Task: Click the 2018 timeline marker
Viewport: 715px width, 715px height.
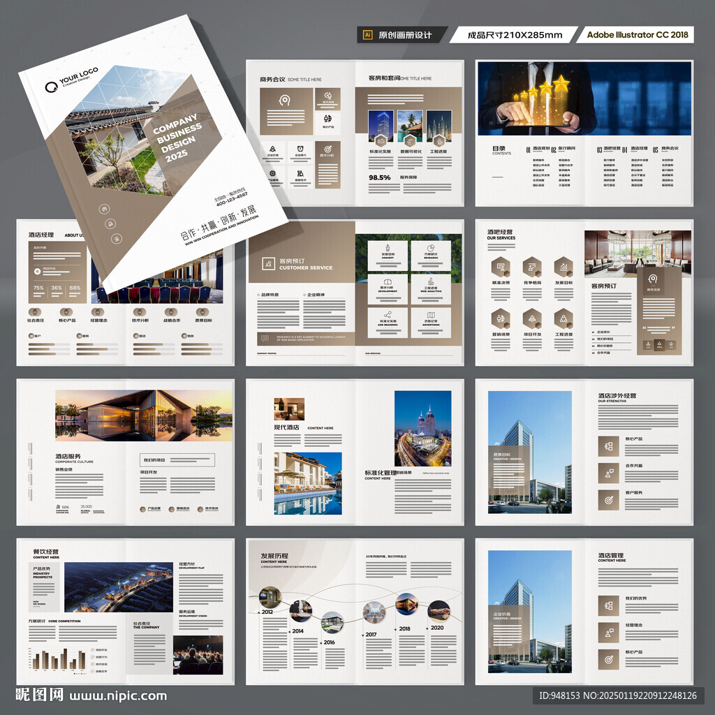Action: click(x=404, y=628)
